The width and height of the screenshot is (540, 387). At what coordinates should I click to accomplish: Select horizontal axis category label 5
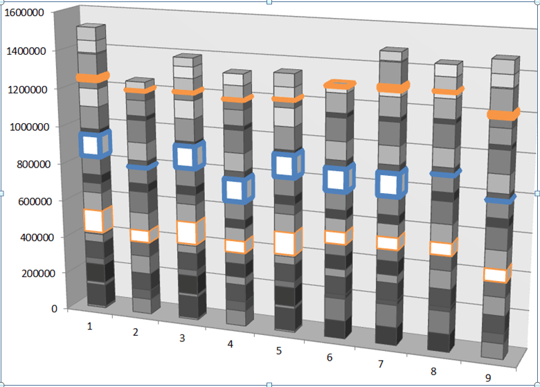(279, 351)
